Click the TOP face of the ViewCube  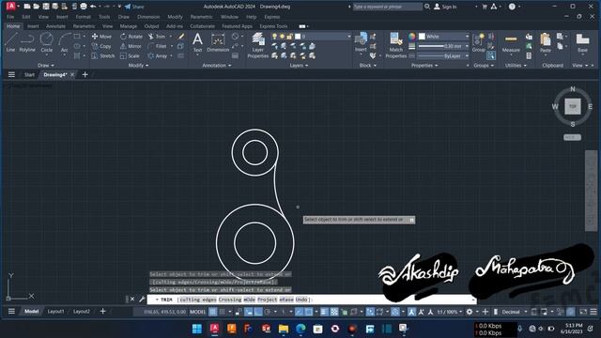click(x=573, y=106)
